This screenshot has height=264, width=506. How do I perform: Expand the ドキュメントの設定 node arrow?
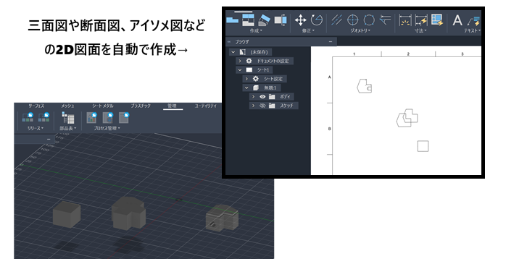click(240, 61)
